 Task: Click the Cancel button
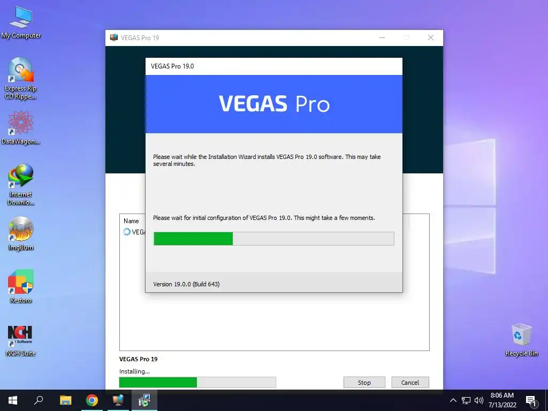(410, 382)
